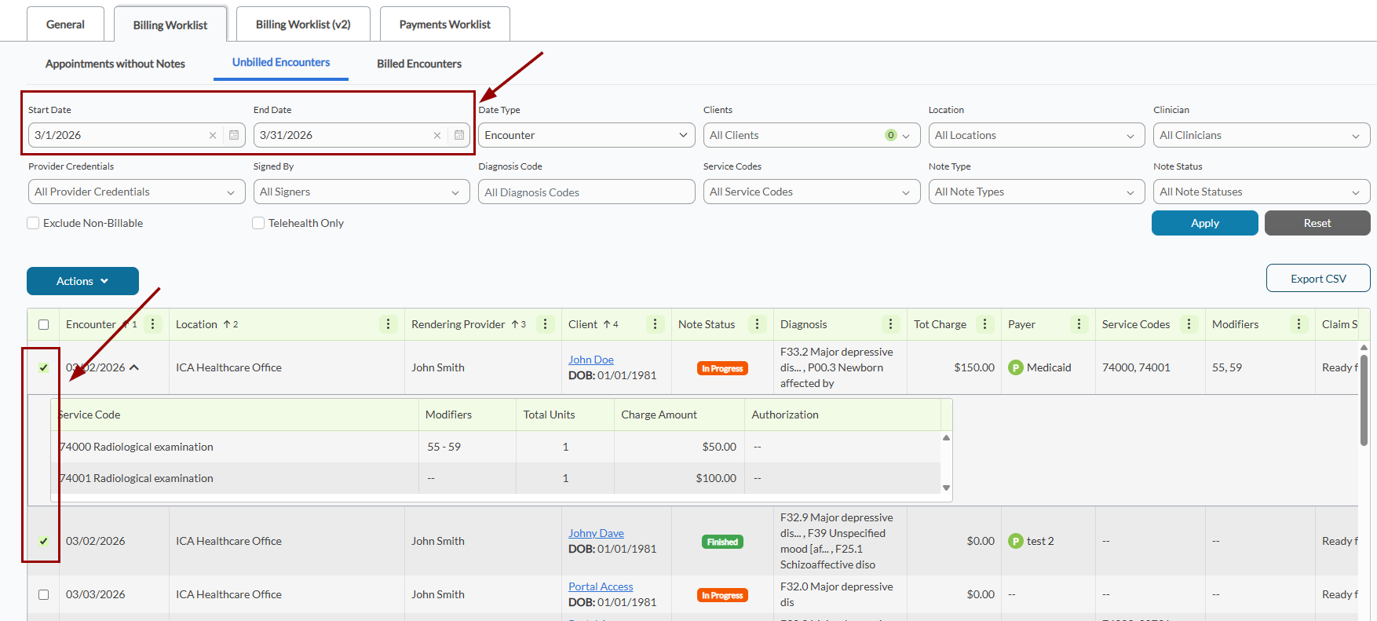Open the All Clinicians dropdown
Screen dimensions: 1377x621
tap(1261, 135)
